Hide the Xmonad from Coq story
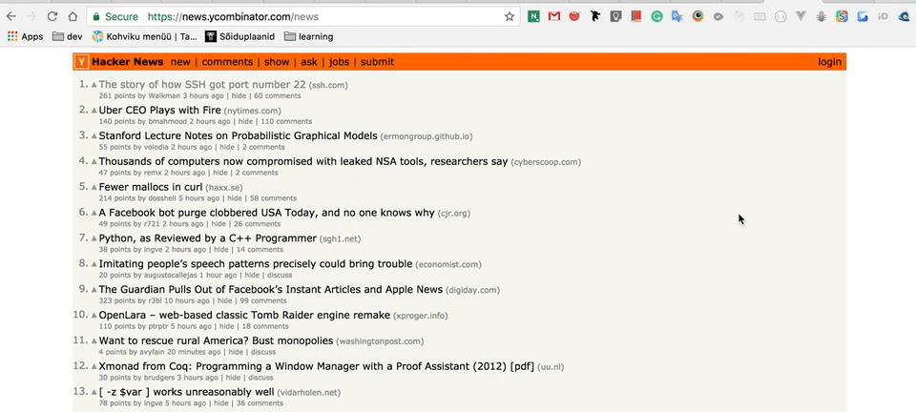The height and width of the screenshot is (412, 916). (x=233, y=379)
